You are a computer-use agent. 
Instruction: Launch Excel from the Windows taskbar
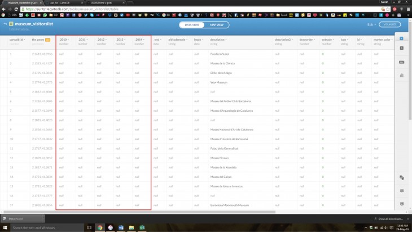click(142, 227)
